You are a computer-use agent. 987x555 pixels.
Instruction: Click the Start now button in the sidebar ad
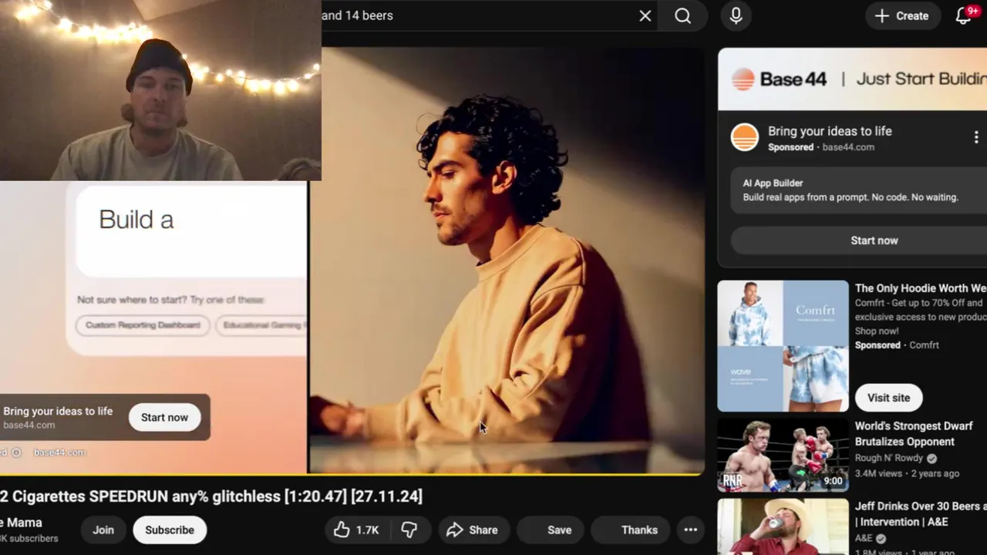pyautogui.click(x=874, y=240)
